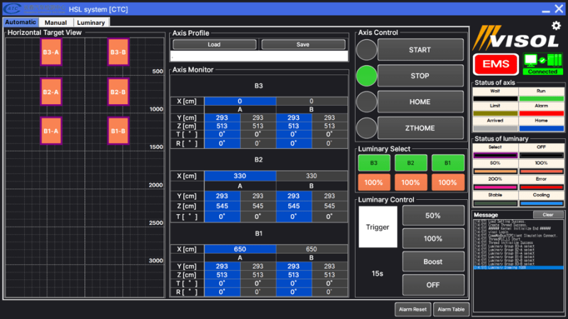The height and width of the screenshot is (319, 568).
Task: Click the white Trigger button
Action: [378, 227]
